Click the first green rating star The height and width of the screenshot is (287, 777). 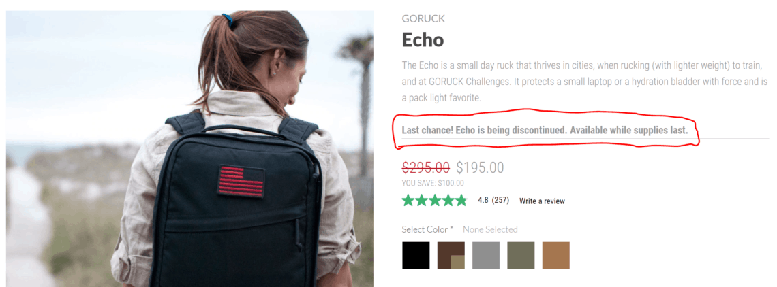click(x=408, y=201)
